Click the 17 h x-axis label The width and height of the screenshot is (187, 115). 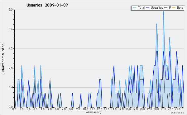tap(135, 109)
